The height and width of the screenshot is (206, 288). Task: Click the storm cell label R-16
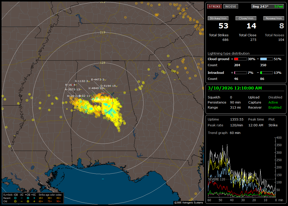click(x=69, y=85)
